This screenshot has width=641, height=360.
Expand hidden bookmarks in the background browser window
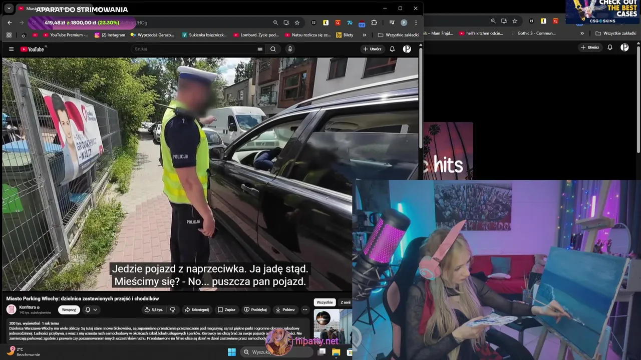point(582,33)
